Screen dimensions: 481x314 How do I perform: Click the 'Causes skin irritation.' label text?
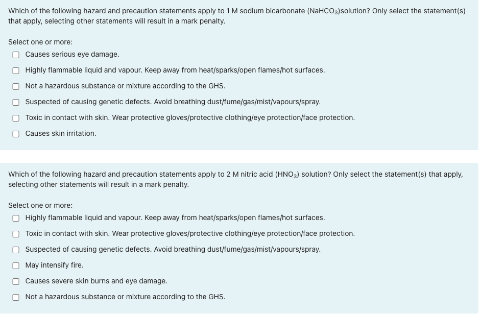coord(61,133)
